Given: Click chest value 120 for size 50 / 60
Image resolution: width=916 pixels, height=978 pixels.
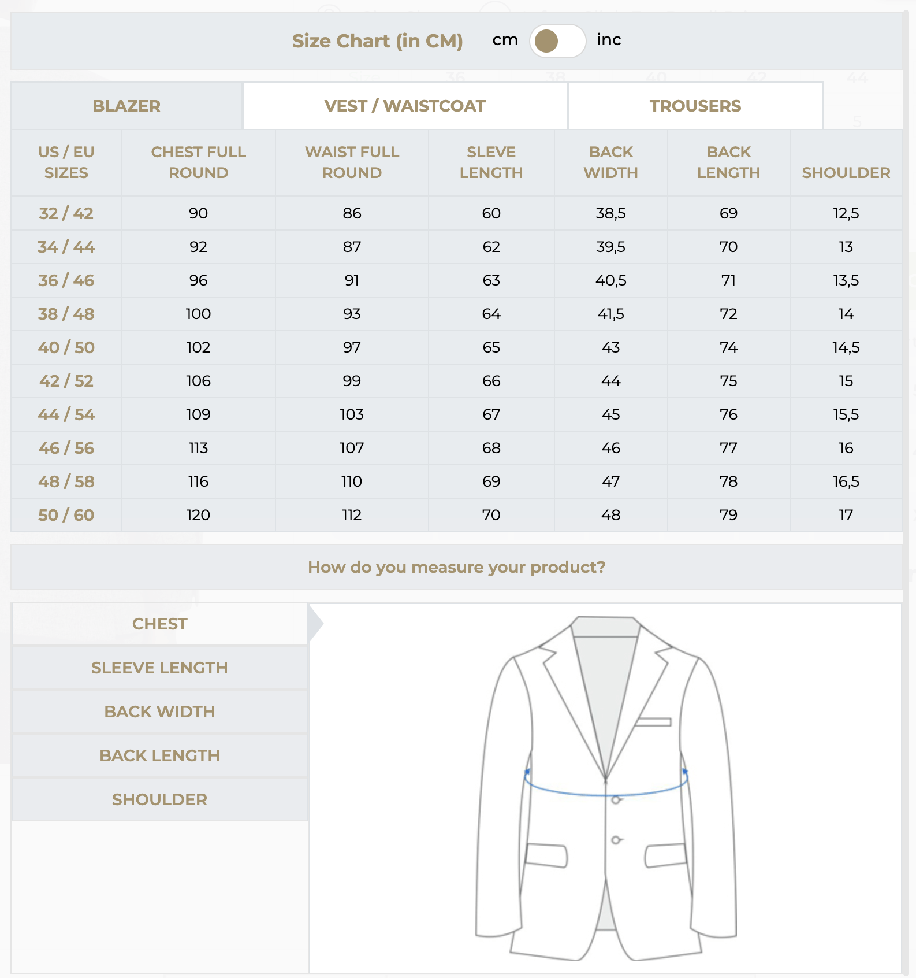Looking at the screenshot, I should click(x=198, y=515).
